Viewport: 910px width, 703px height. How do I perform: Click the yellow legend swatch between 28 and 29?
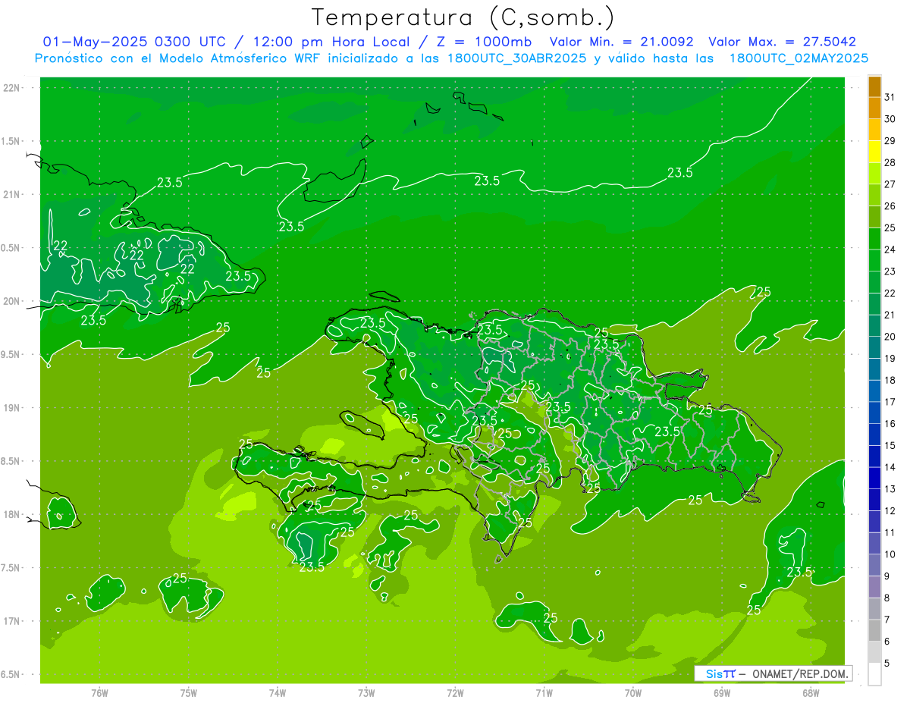coord(874,152)
